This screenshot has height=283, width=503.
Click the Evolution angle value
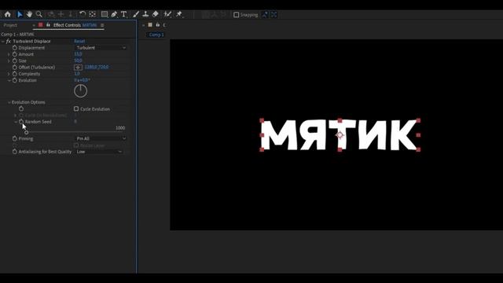coord(82,80)
